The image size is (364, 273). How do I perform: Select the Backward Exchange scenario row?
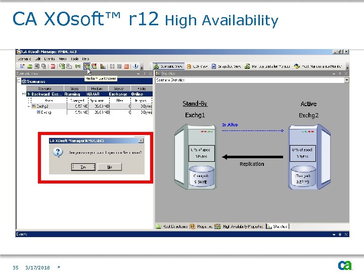tap(89, 94)
